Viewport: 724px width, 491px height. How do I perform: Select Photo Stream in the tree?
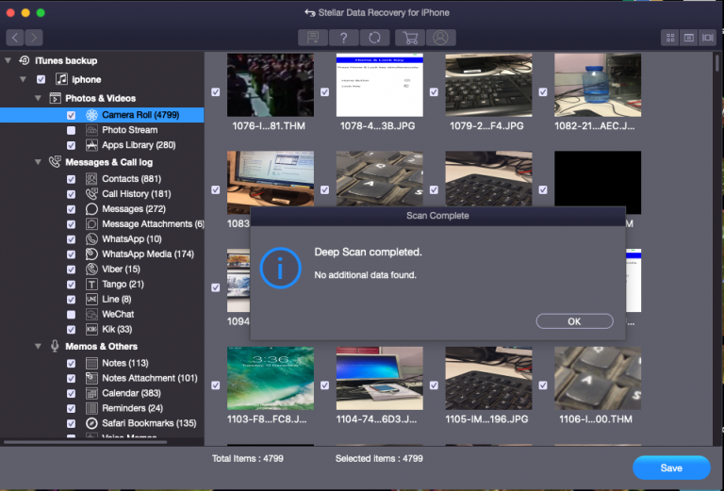point(130,130)
